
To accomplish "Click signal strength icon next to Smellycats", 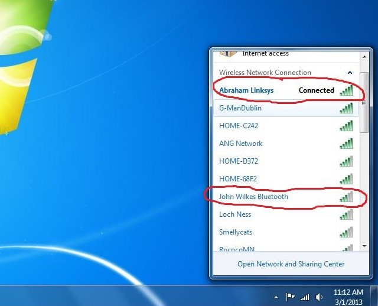I will (x=346, y=232).
